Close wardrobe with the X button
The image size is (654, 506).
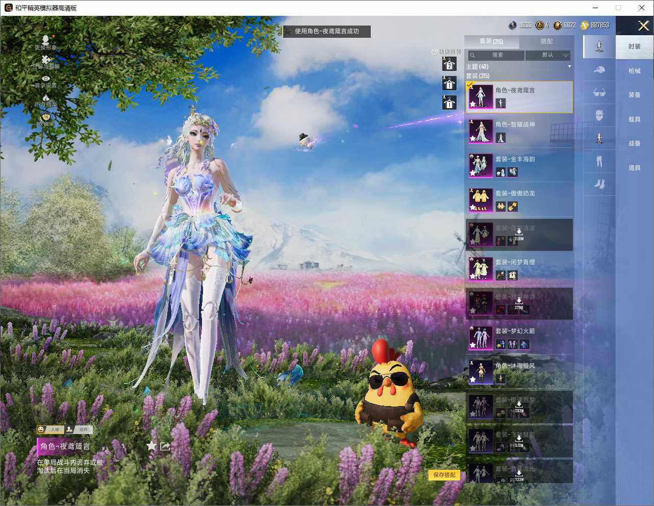[x=643, y=26]
